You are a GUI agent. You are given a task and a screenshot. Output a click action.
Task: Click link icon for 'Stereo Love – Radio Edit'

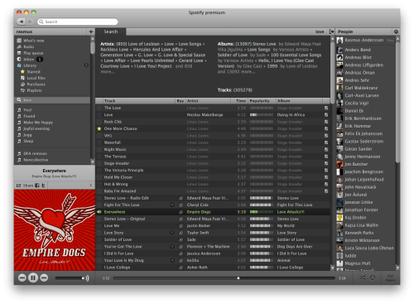point(181,198)
